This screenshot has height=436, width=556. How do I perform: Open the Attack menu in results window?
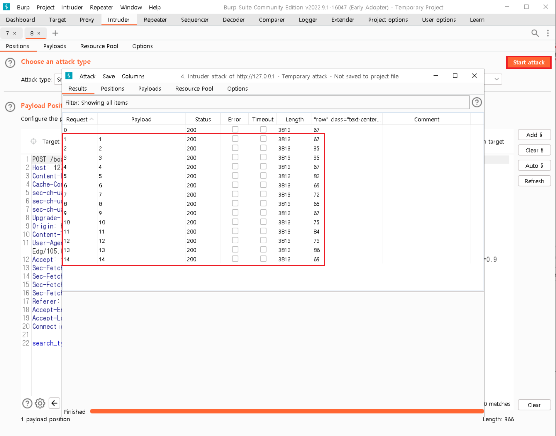click(87, 76)
